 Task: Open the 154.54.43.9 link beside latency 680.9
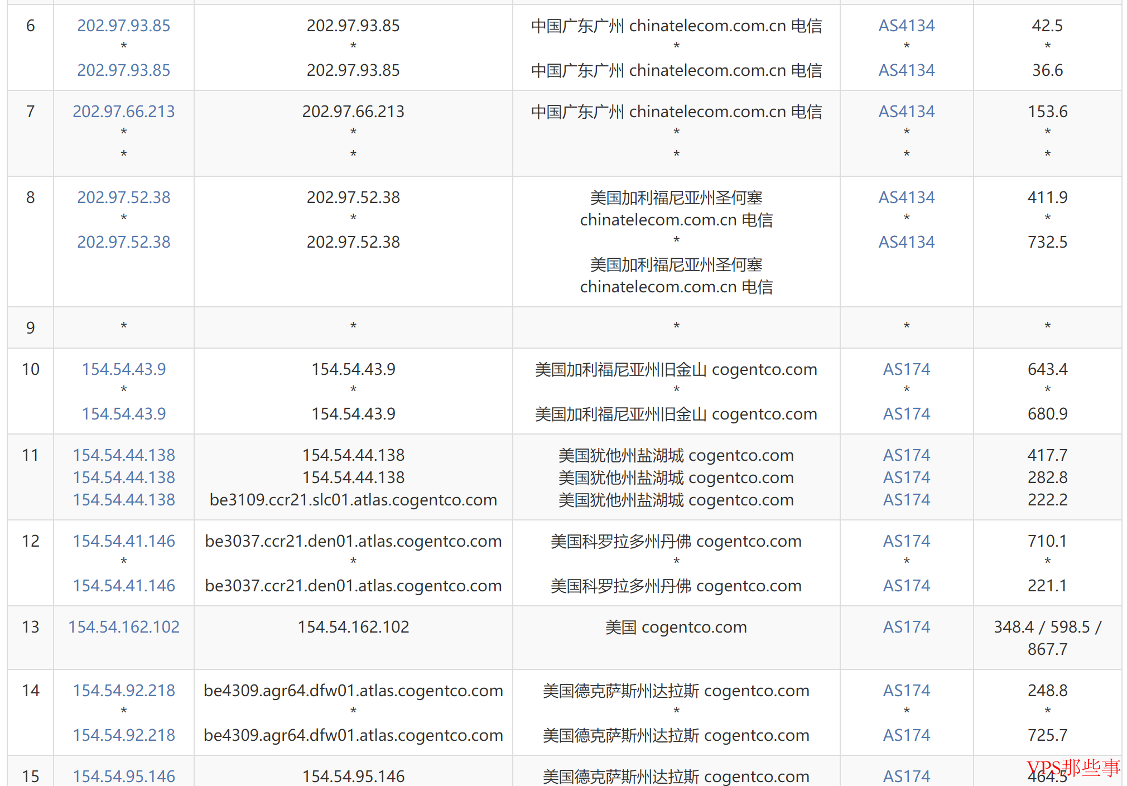[x=124, y=414]
